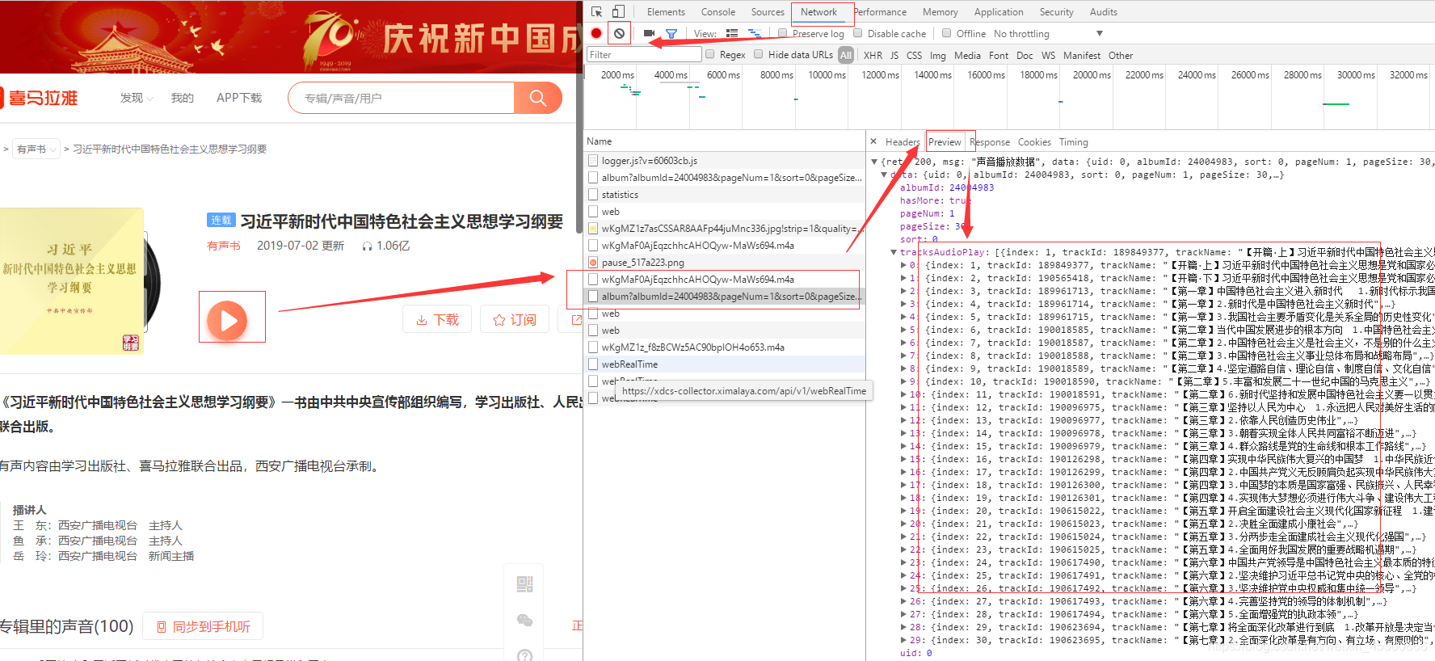
Task: Select the All filter toggle
Action: [x=846, y=55]
